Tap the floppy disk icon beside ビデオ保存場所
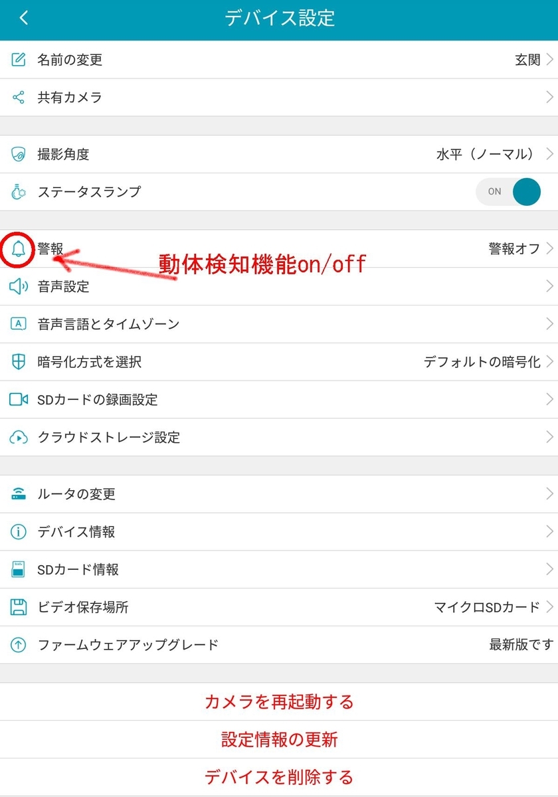The height and width of the screenshot is (797, 558). click(x=19, y=607)
